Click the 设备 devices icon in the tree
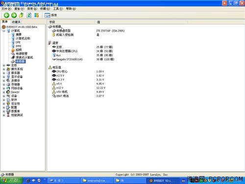This screenshot has height=184, width=245. (x=8, y=96)
